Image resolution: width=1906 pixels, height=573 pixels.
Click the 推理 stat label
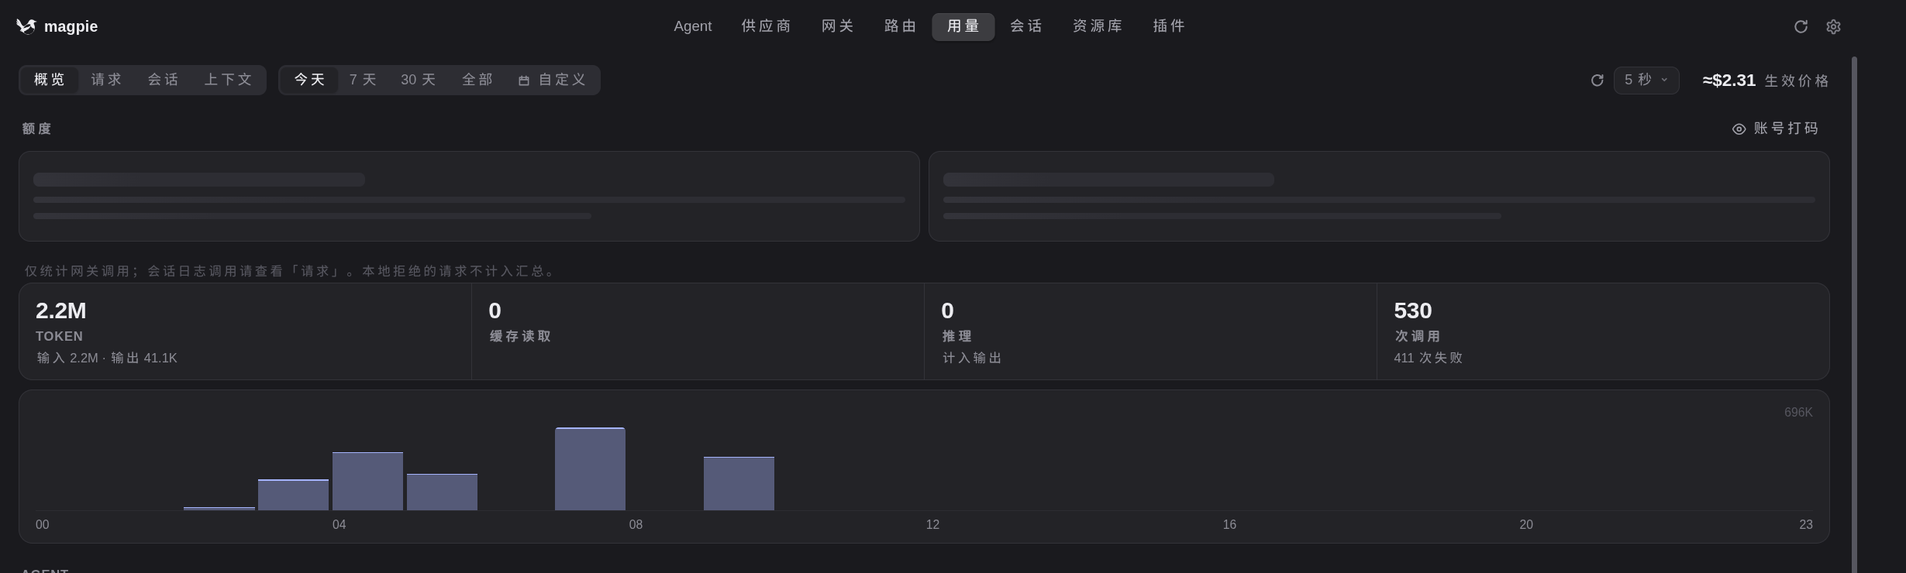(957, 336)
